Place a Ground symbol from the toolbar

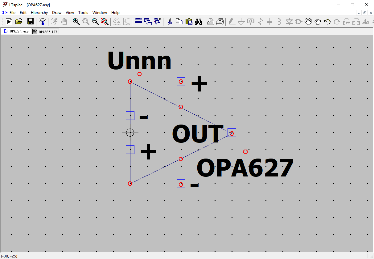pyautogui.click(x=241, y=22)
